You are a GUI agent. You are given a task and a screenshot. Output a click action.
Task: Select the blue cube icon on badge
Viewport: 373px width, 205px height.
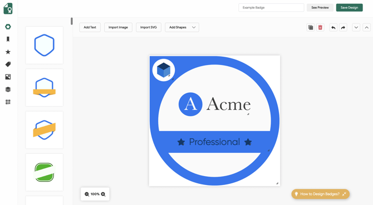point(164,70)
